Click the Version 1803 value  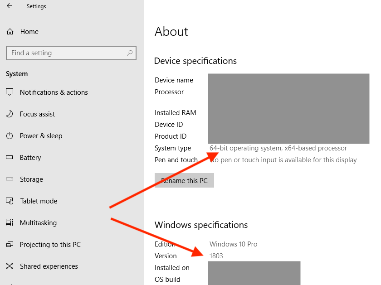[x=216, y=256]
